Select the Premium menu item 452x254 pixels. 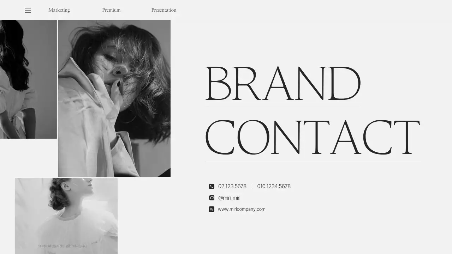click(x=111, y=10)
